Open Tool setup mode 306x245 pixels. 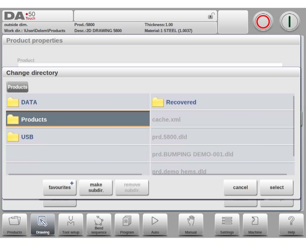[71, 224]
